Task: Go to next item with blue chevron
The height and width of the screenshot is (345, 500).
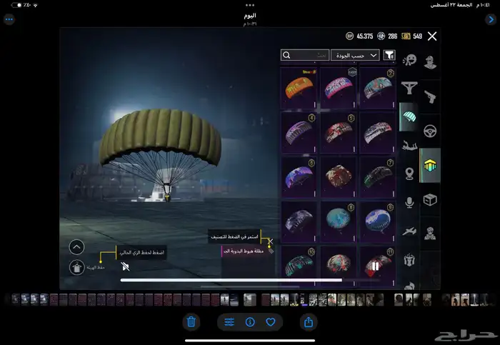Action: tap(491, 19)
